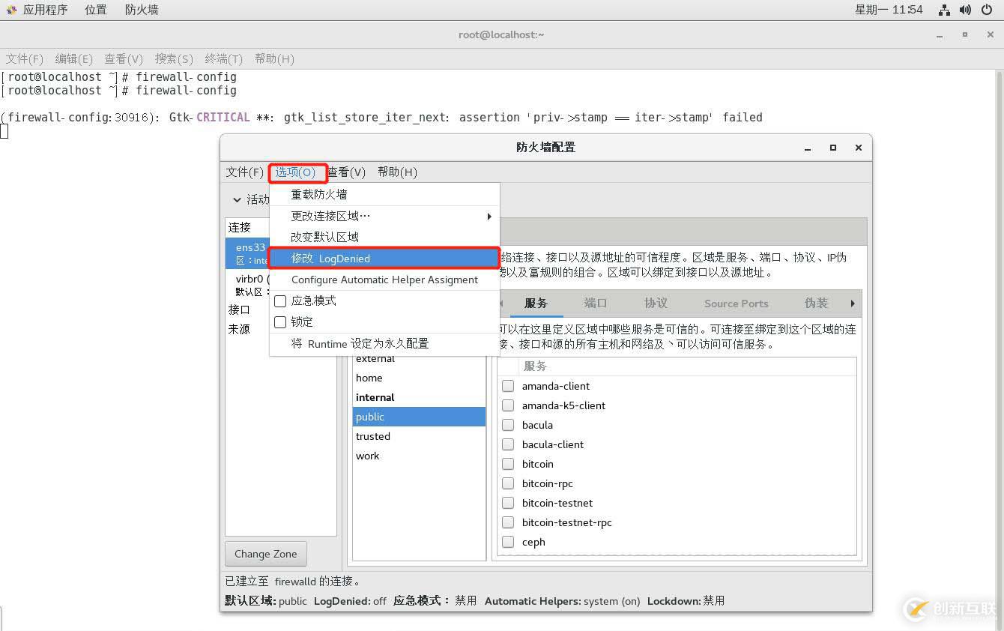Screen dimensions: 1004x631
Task: Maximize the root@localhost terminal window
Action: coord(964,34)
